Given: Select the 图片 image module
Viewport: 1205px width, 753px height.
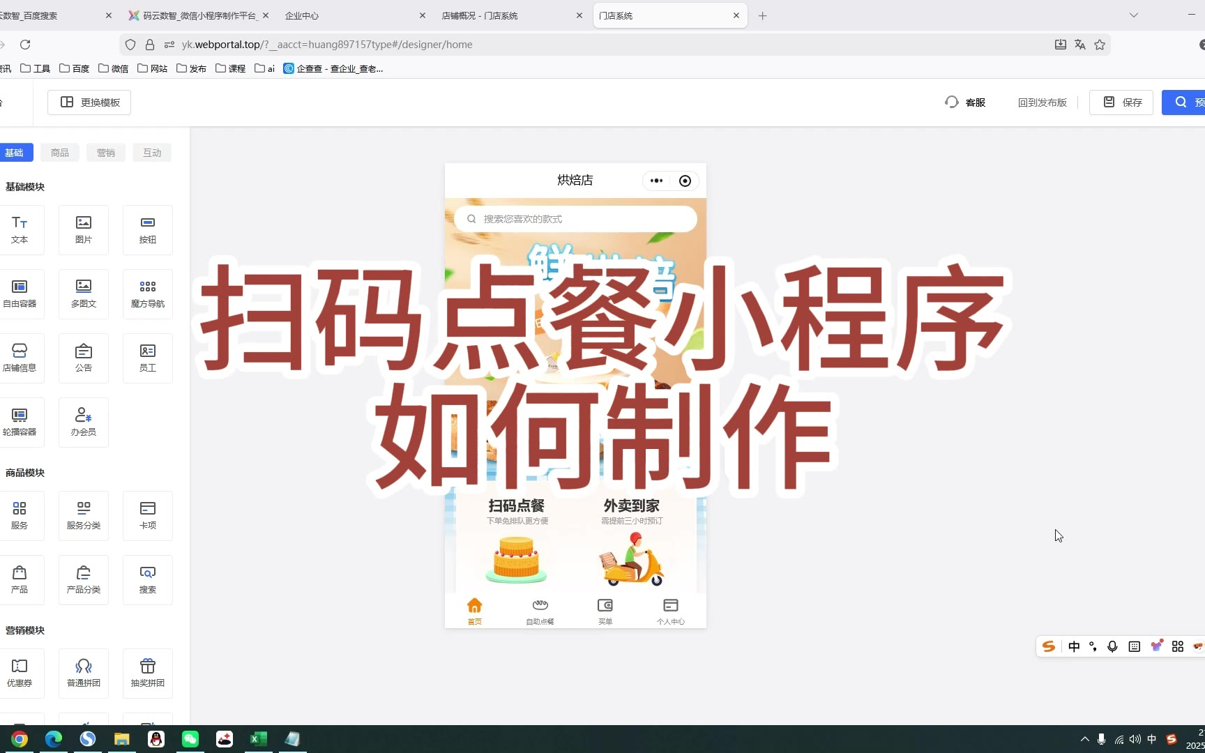Looking at the screenshot, I should click(x=84, y=229).
